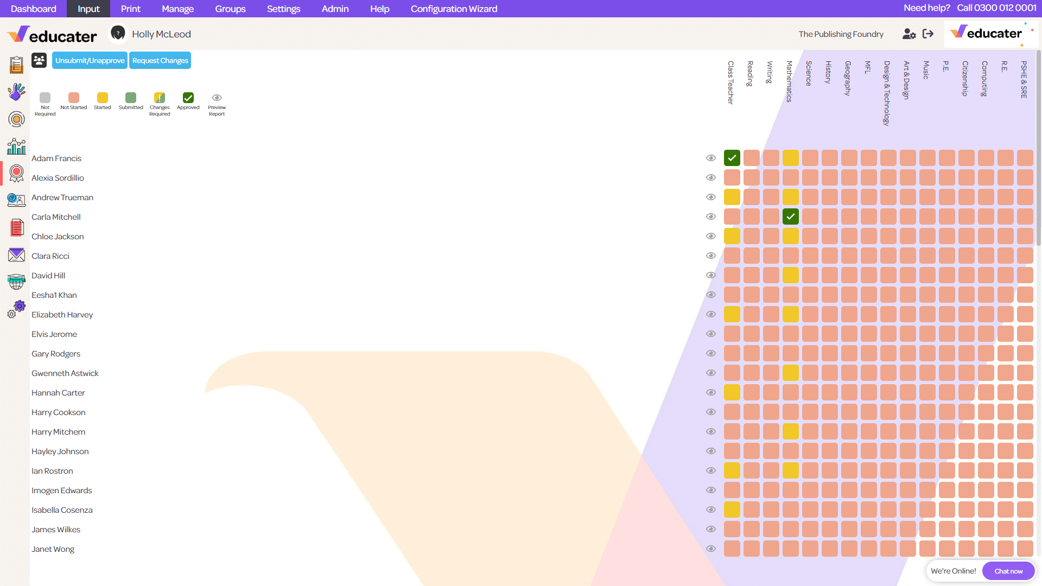Open the Help menu

380,9
